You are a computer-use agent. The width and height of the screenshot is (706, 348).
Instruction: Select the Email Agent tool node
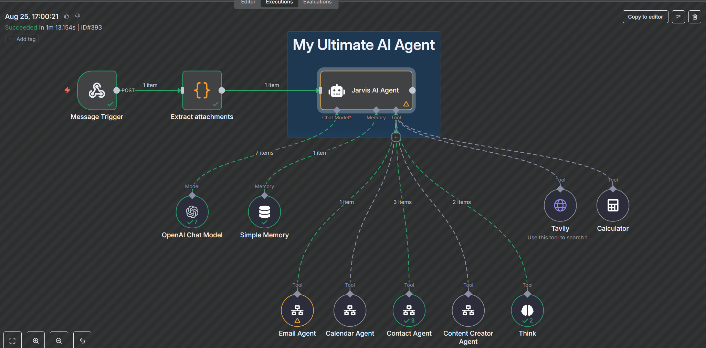297,310
